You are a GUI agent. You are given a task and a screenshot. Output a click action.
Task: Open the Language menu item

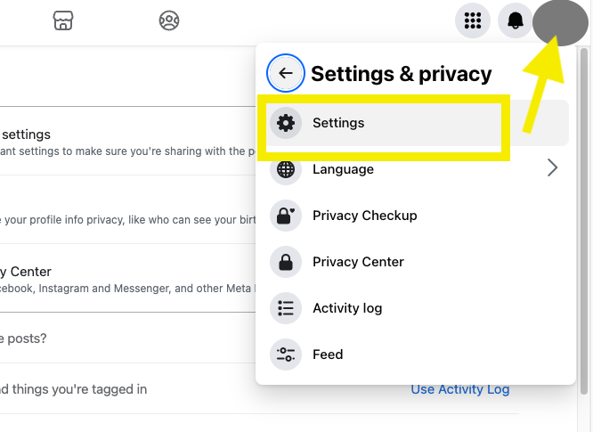point(343,169)
